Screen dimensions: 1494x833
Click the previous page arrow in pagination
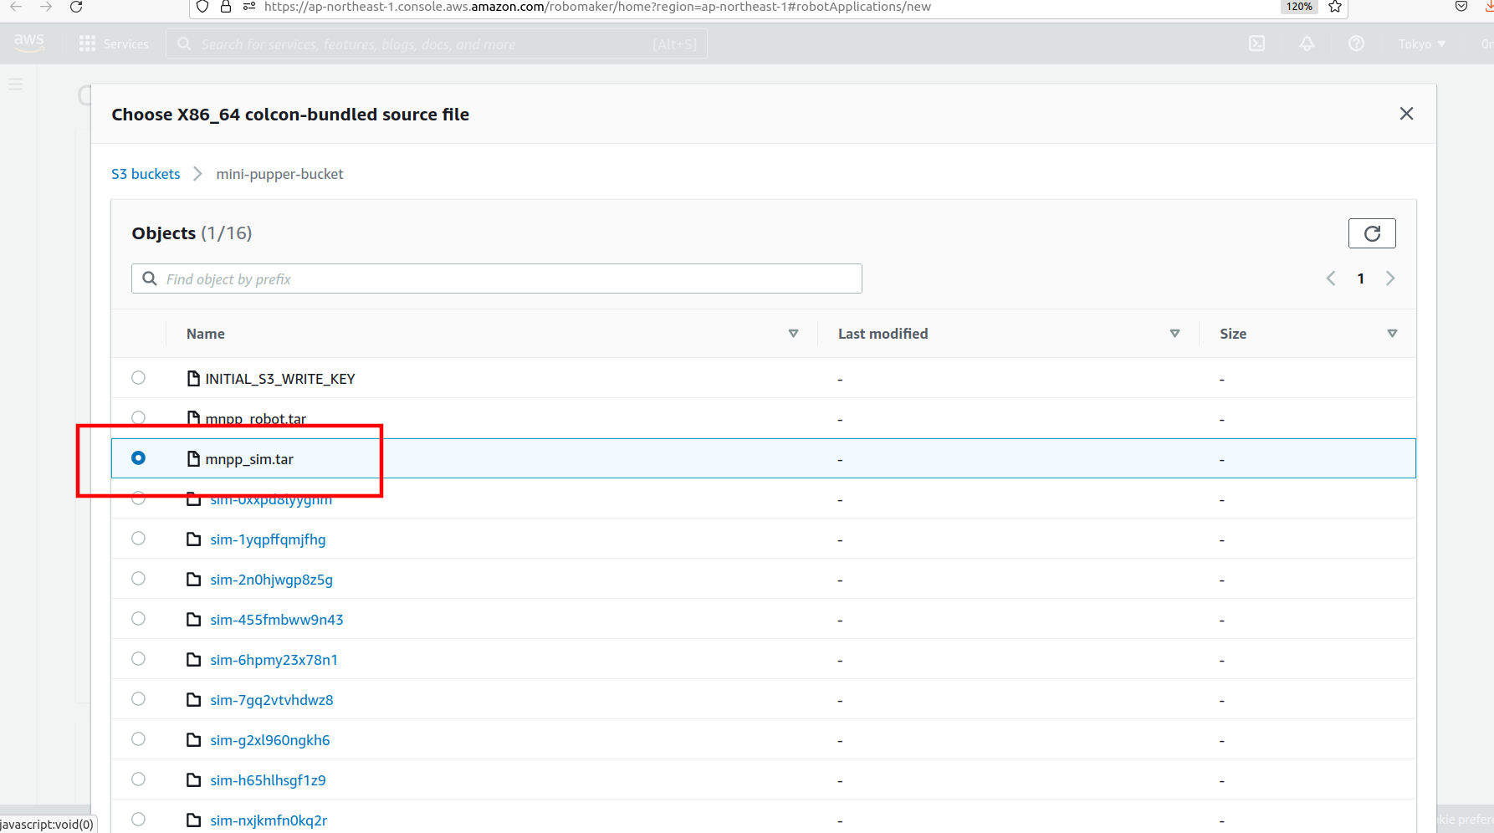(1331, 279)
